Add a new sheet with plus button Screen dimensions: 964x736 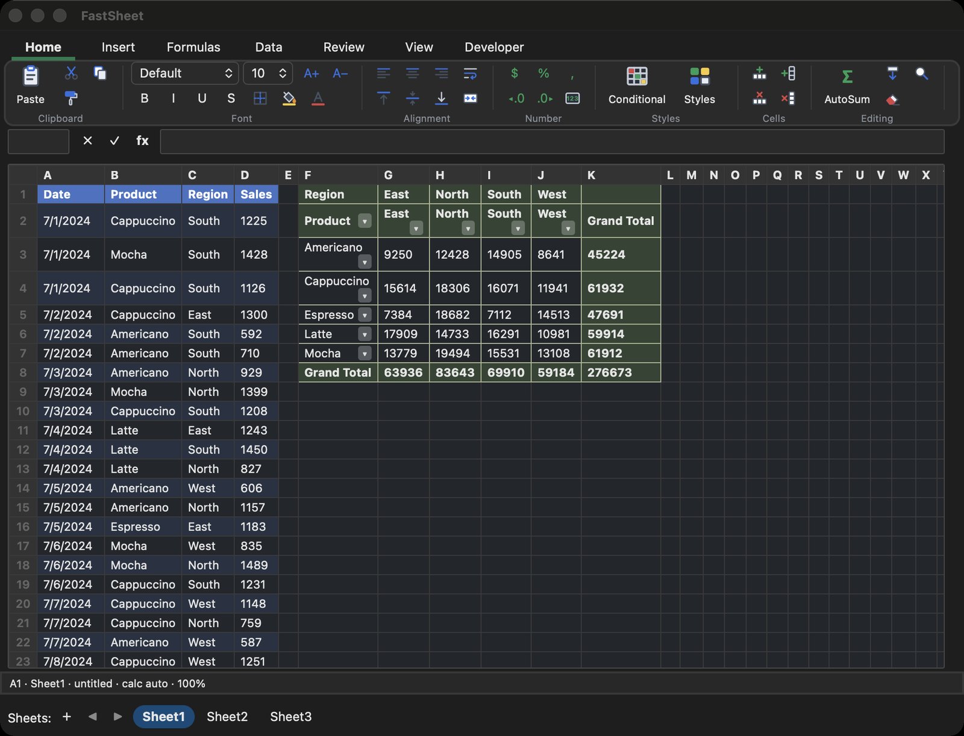pos(67,717)
